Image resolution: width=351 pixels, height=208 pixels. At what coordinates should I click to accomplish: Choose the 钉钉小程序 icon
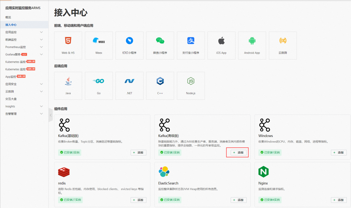130,41
